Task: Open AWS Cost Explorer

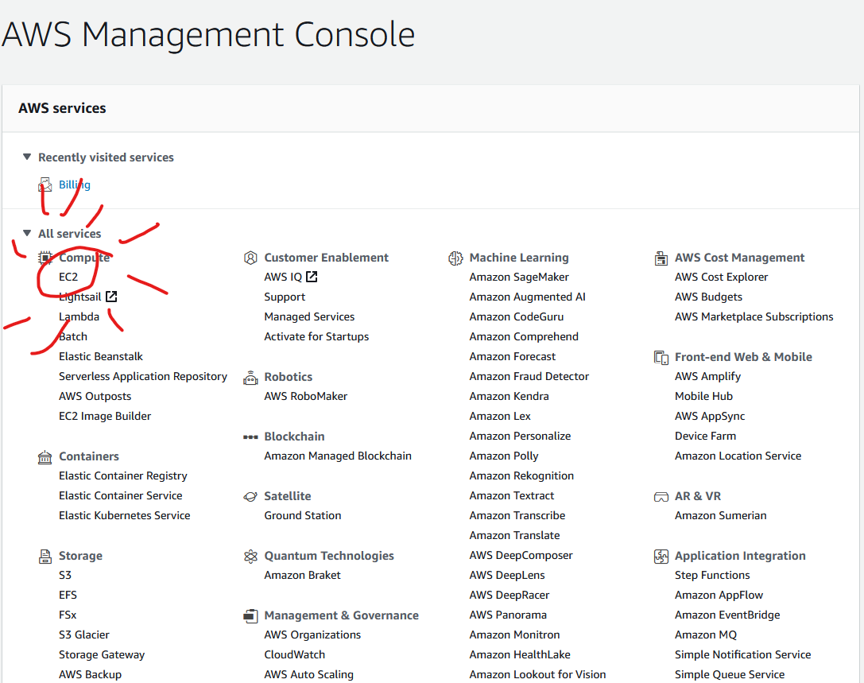Action: 721,277
